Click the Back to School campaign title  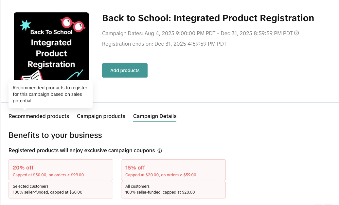pos(208,18)
